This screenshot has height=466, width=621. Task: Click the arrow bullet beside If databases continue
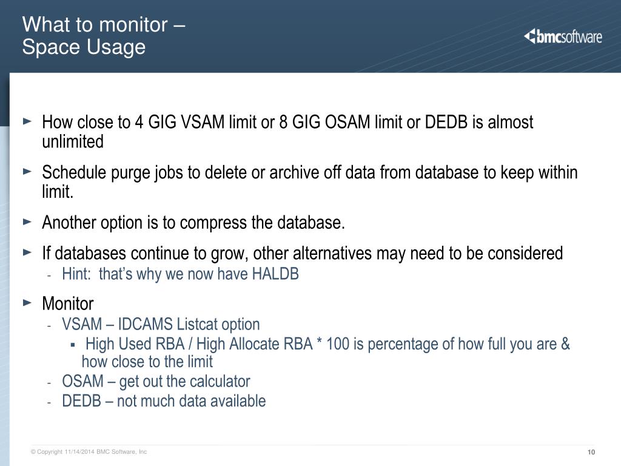(27, 252)
